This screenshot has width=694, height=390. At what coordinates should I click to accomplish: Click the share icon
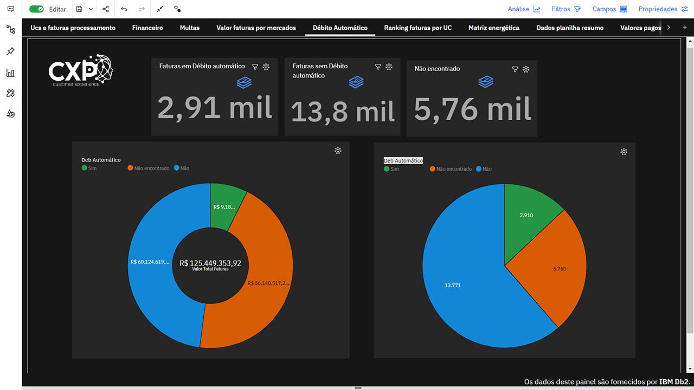(106, 9)
